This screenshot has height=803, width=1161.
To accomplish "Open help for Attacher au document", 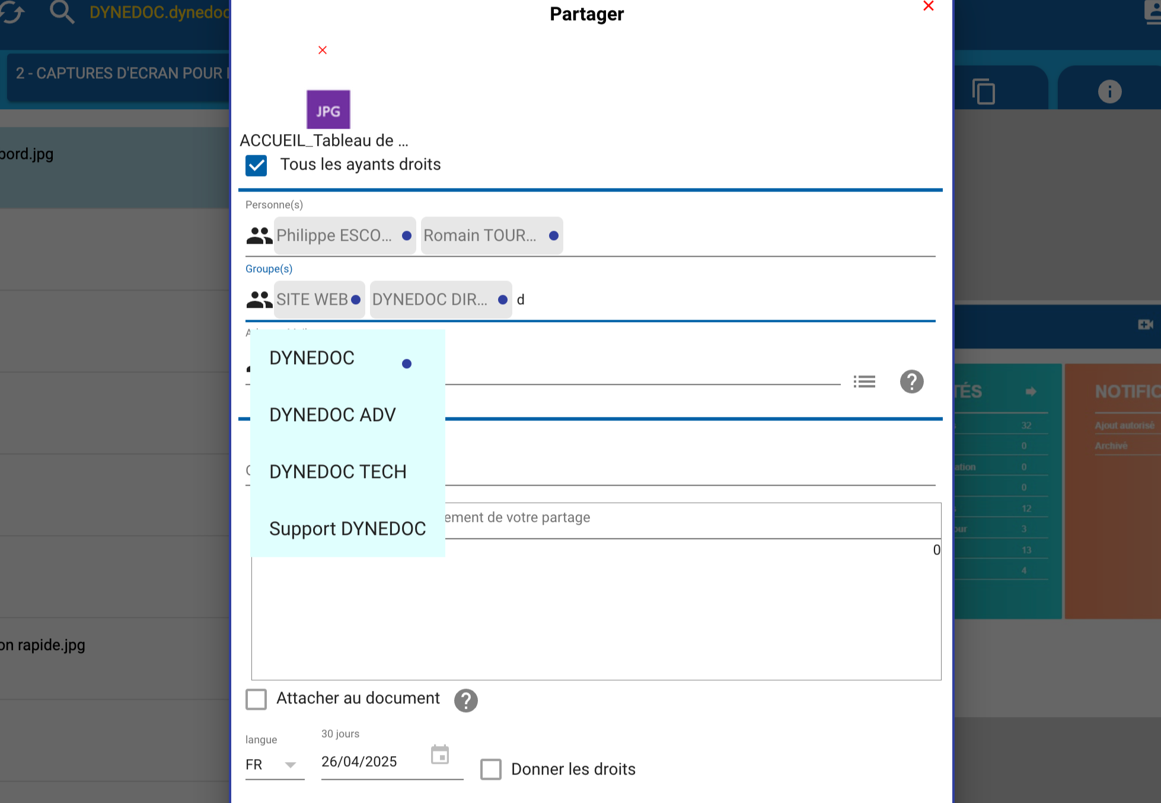I will [x=466, y=700].
